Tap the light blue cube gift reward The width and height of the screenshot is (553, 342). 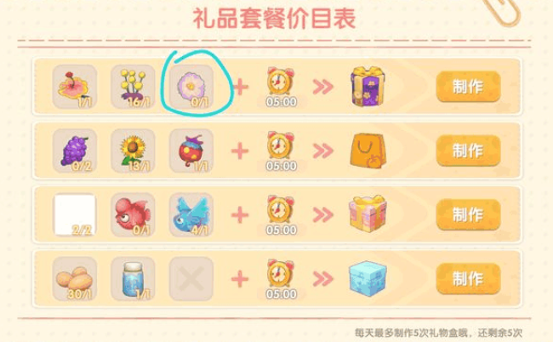368,278
